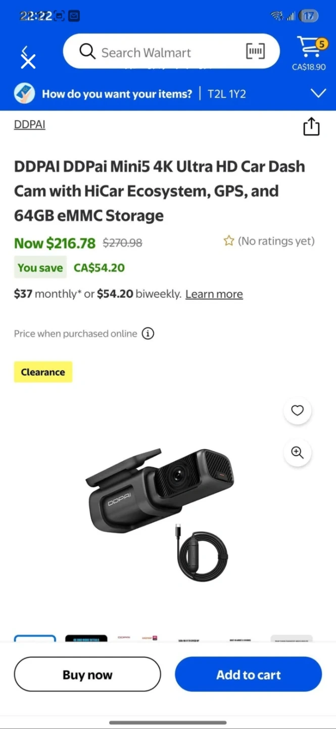The image size is (336, 729).
Task: Click the Add to cart button
Action: click(248, 674)
